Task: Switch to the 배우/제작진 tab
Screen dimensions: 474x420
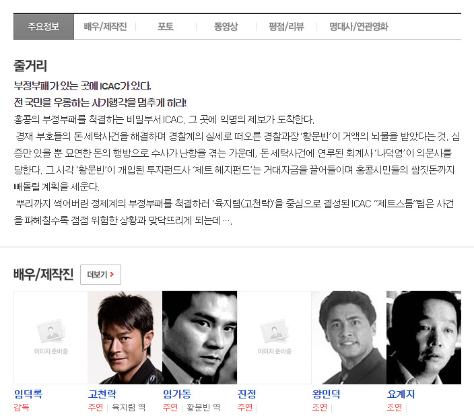Action: (x=105, y=27)
